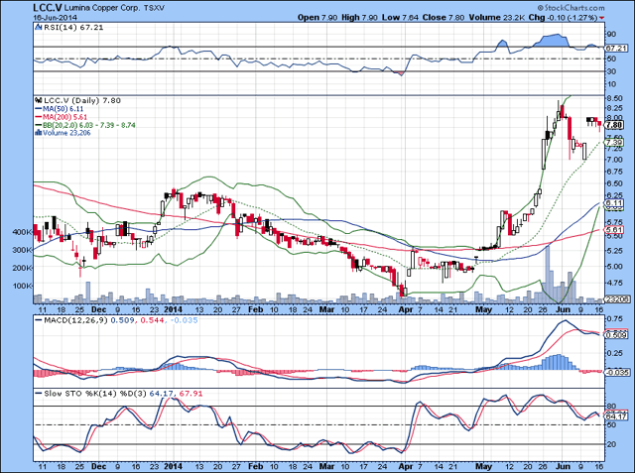
Task: Click the Close 7.80 header value
Action: pos(444,18)
